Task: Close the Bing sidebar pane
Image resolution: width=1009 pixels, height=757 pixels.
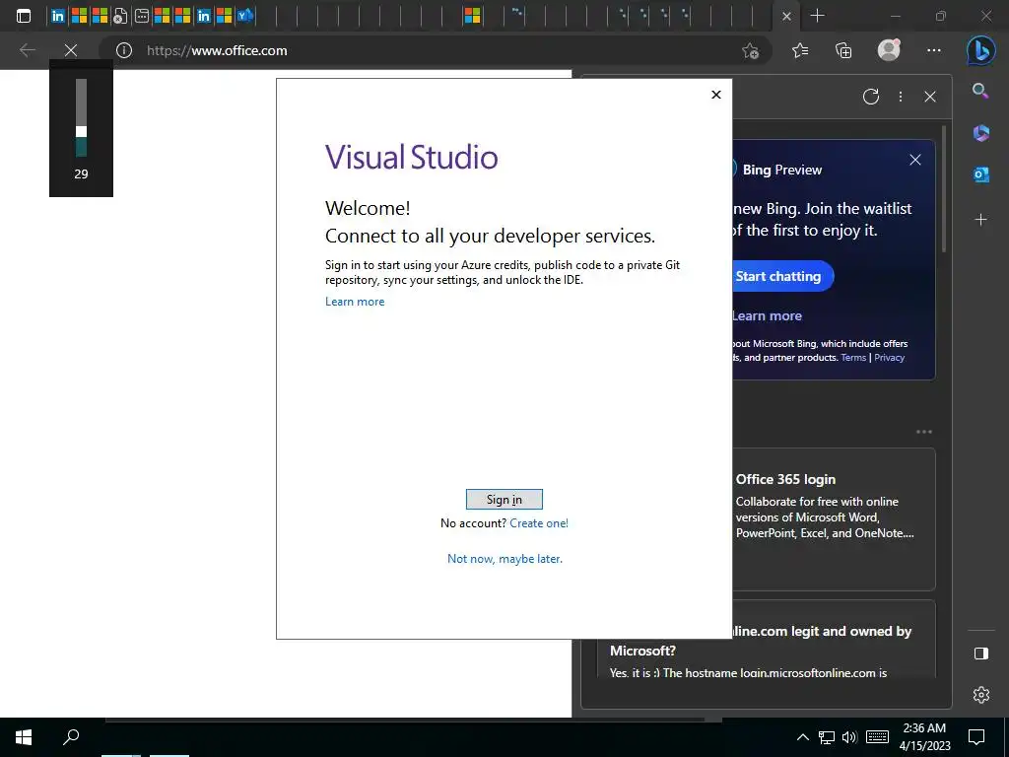Action: 930,97
